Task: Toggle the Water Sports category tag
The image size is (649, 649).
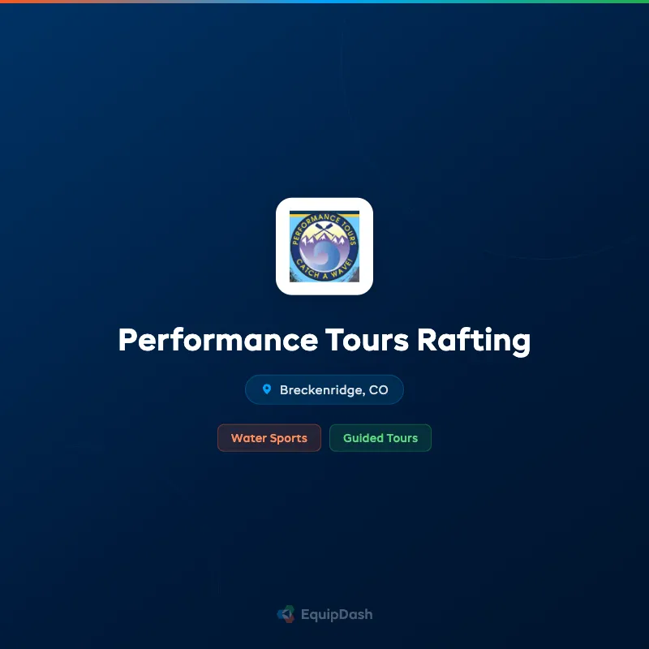Action: click(x=269, y=438)
